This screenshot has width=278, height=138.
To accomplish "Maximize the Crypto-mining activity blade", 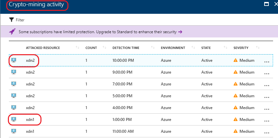I will [x=266, y=4].
